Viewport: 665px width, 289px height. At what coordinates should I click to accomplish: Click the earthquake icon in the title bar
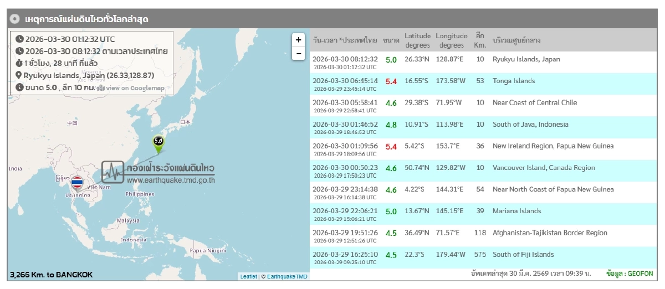(x=16, y=19)
